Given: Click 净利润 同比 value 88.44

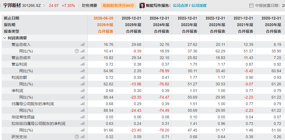Looking at the screenshot, I should (x=109, y=97).
